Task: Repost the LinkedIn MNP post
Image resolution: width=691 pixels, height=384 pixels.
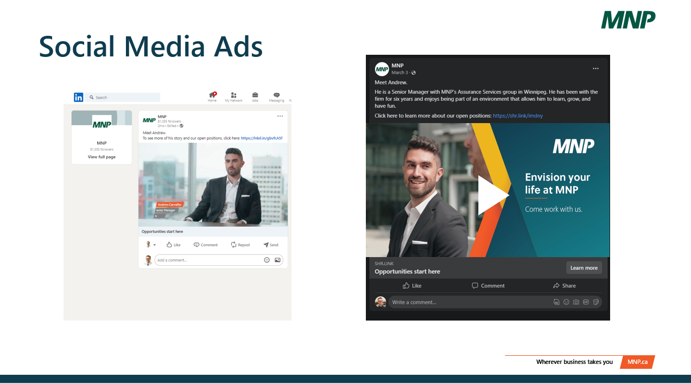Action: (240, 245)
